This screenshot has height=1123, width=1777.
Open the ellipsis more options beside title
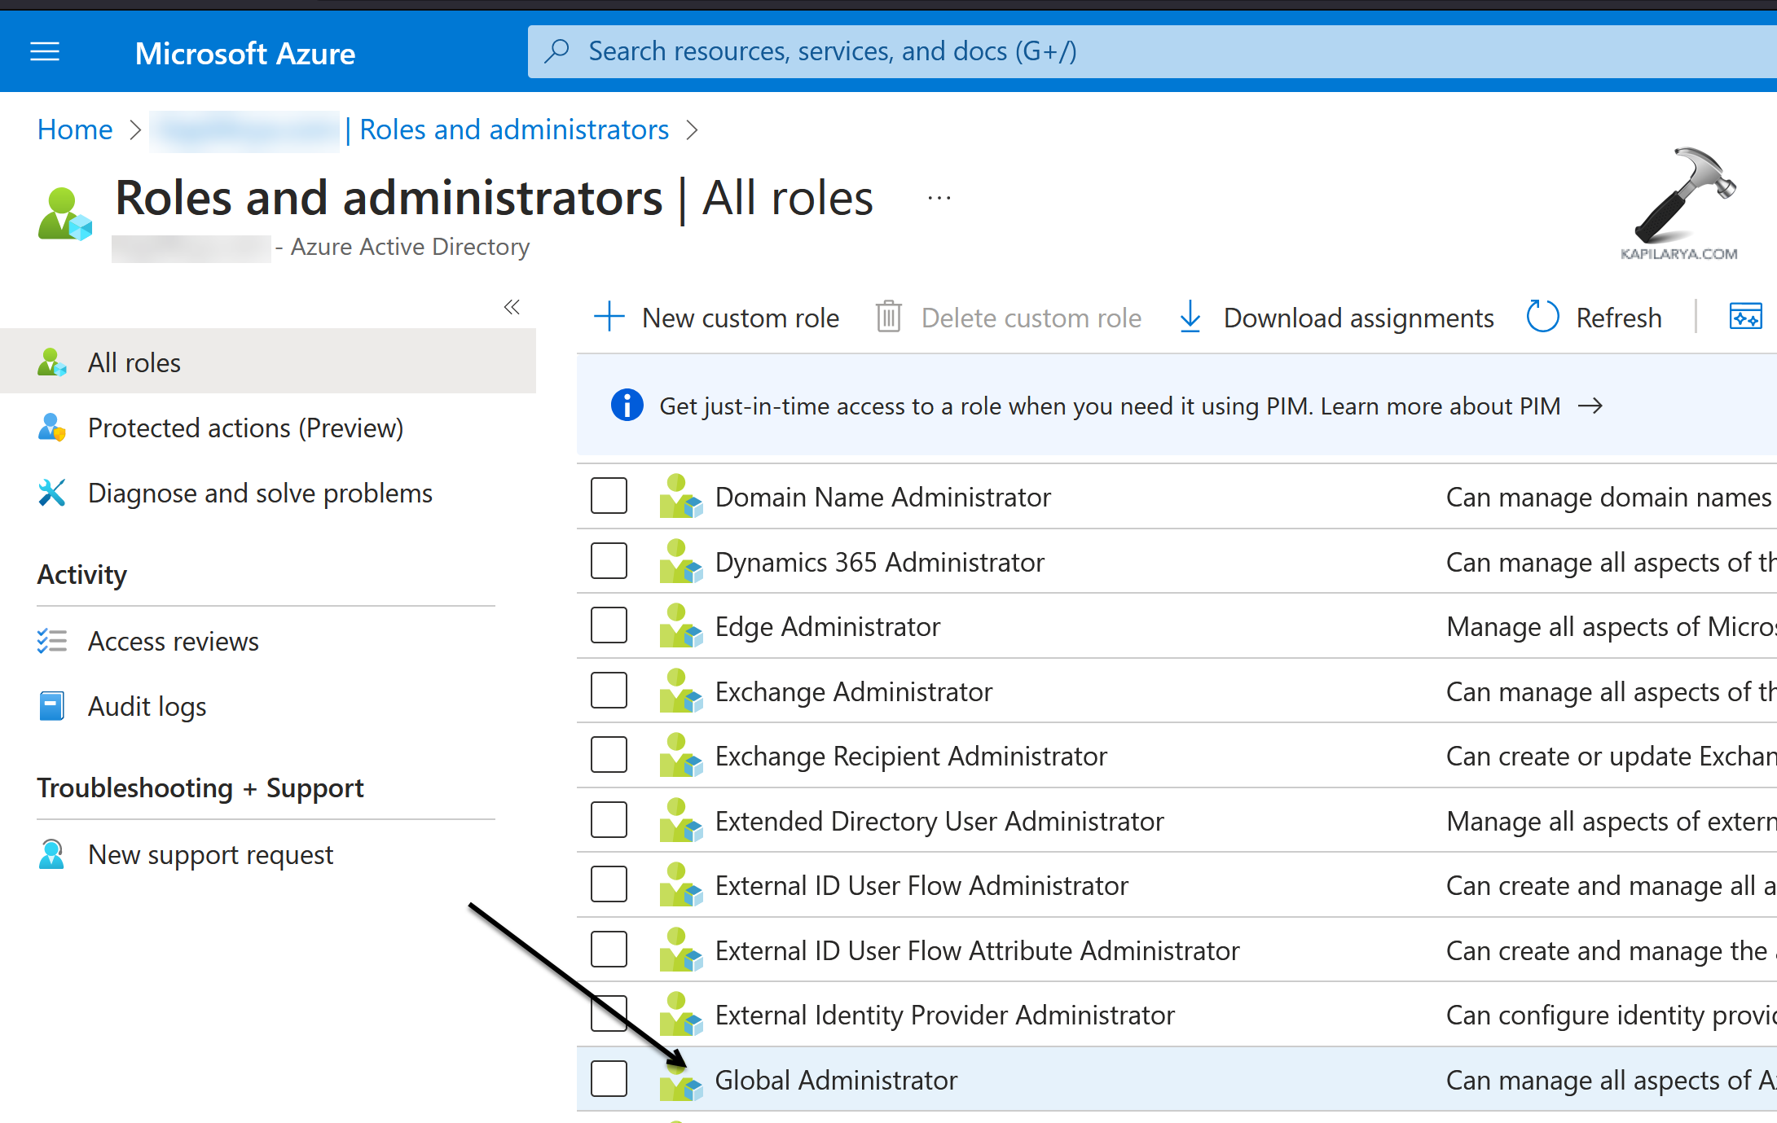pos(939,198)
